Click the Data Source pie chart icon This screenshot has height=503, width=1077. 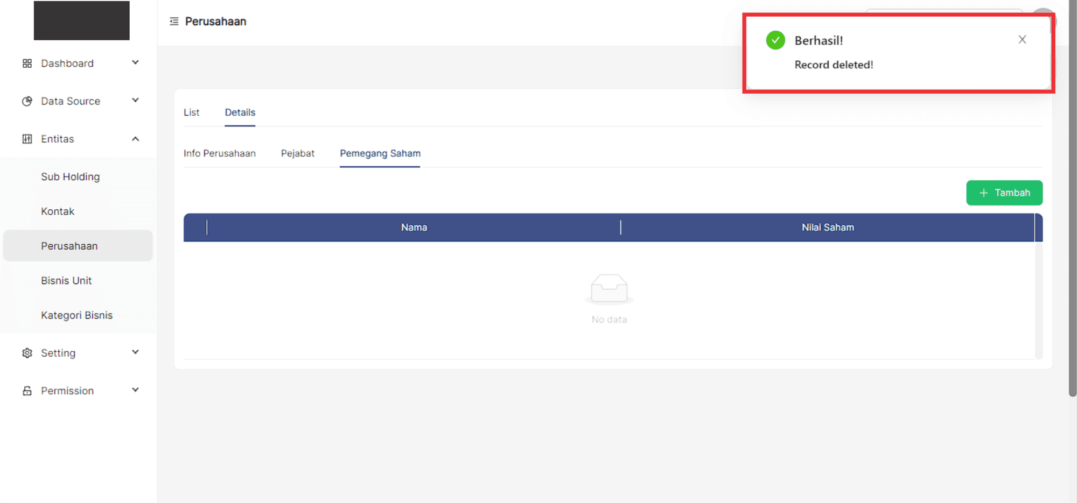click(27, 101)
